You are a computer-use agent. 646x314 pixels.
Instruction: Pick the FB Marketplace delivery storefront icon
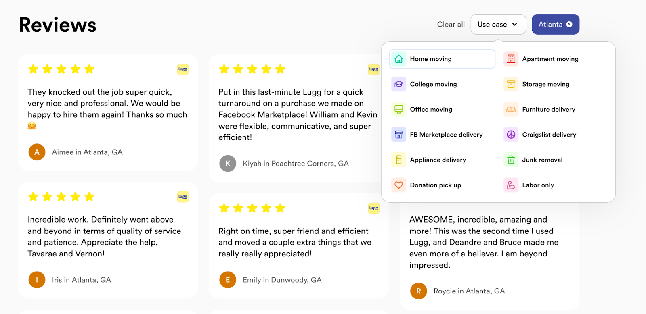pyautogui.click(x=399, y=135)
